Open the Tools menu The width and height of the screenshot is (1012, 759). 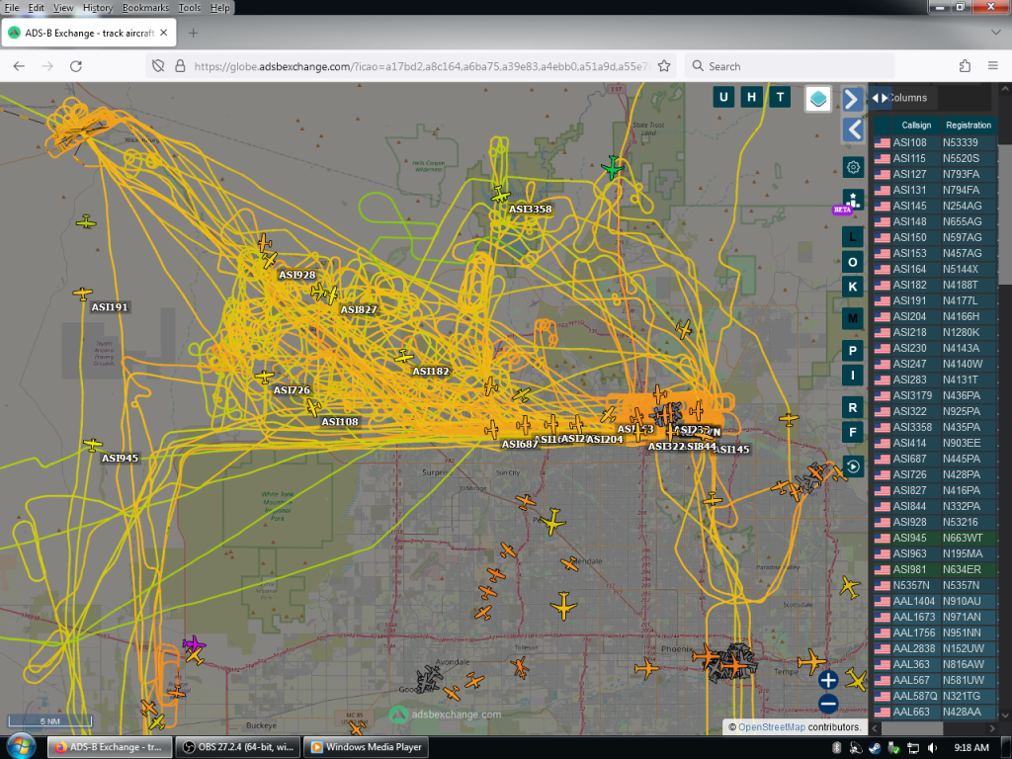click(189, 8)
